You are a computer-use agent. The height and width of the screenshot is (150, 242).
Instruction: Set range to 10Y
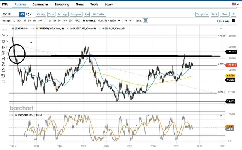point(65,20)
